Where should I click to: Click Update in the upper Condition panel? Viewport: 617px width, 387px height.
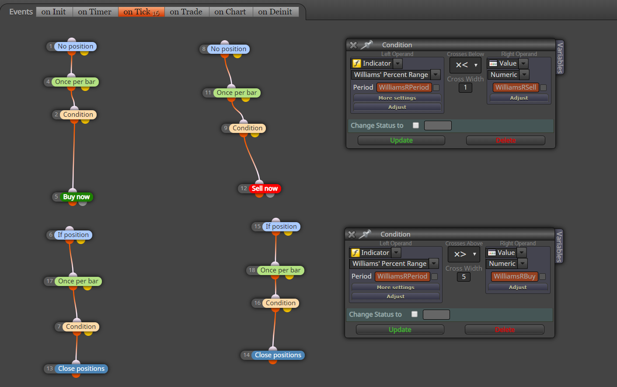[401, 140]
